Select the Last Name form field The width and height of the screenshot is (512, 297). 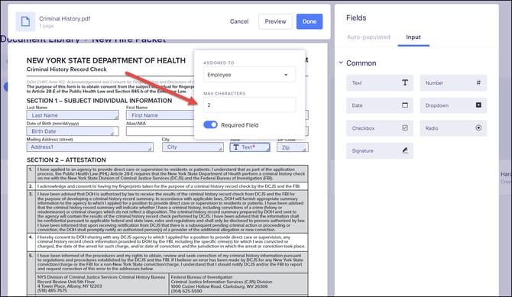(x=73, y=115)
